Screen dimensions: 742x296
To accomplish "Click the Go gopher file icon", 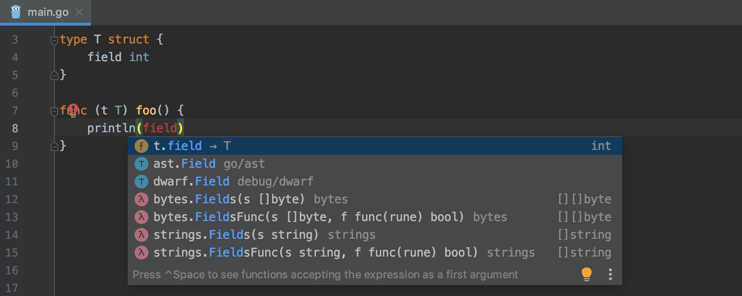I will (16, 12).
